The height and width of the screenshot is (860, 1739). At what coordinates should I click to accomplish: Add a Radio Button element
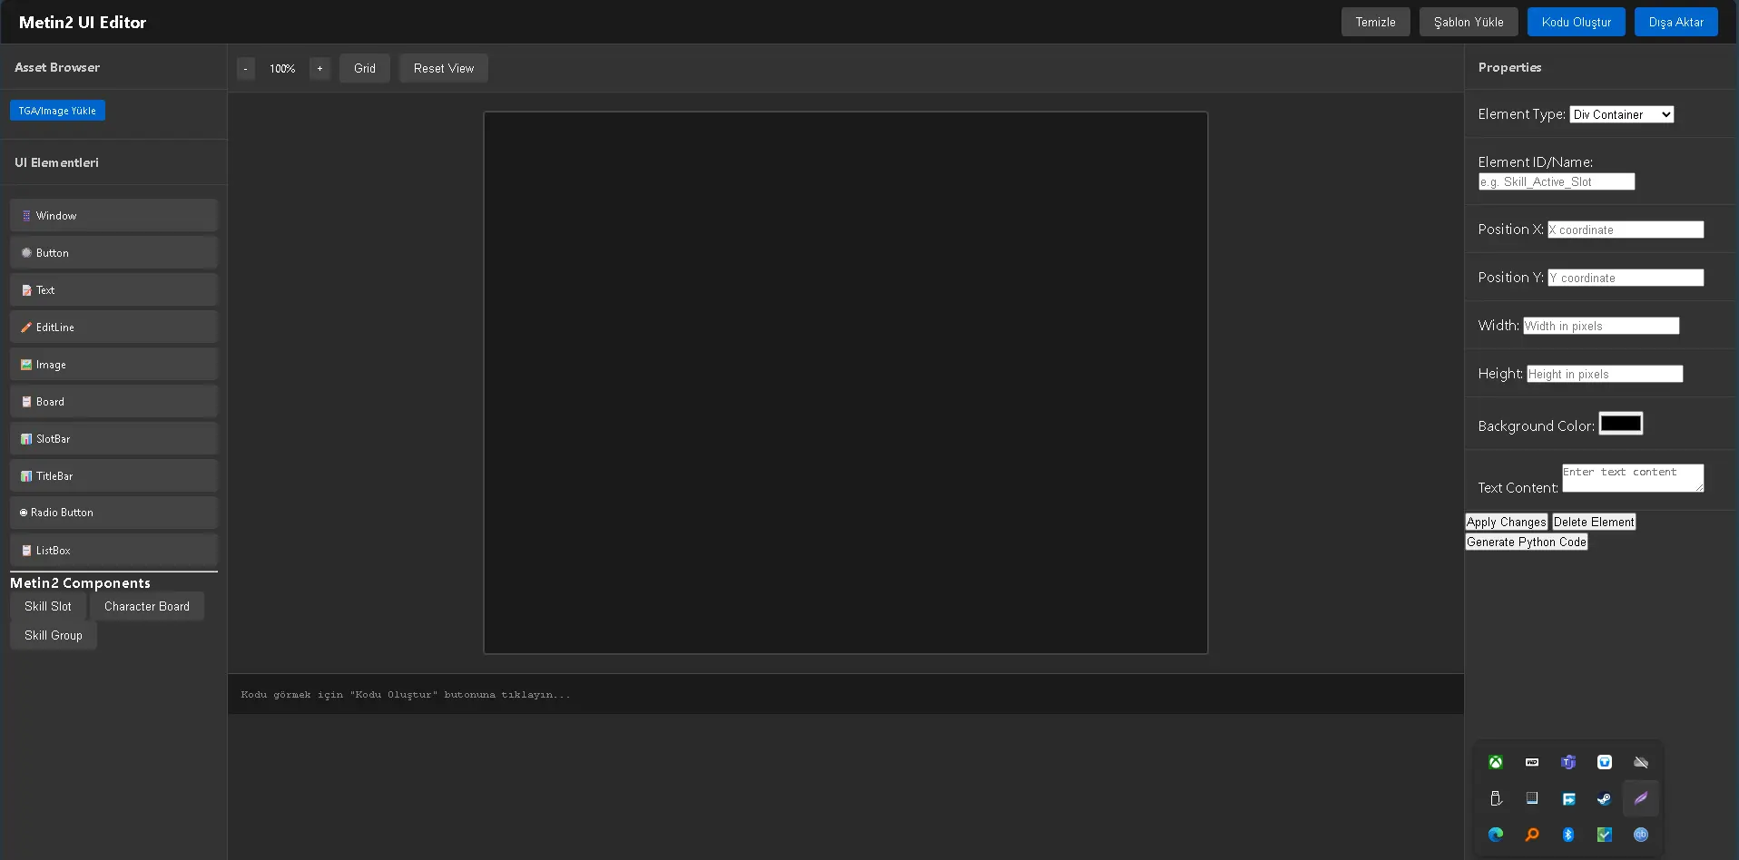click(x=113, y=513)
